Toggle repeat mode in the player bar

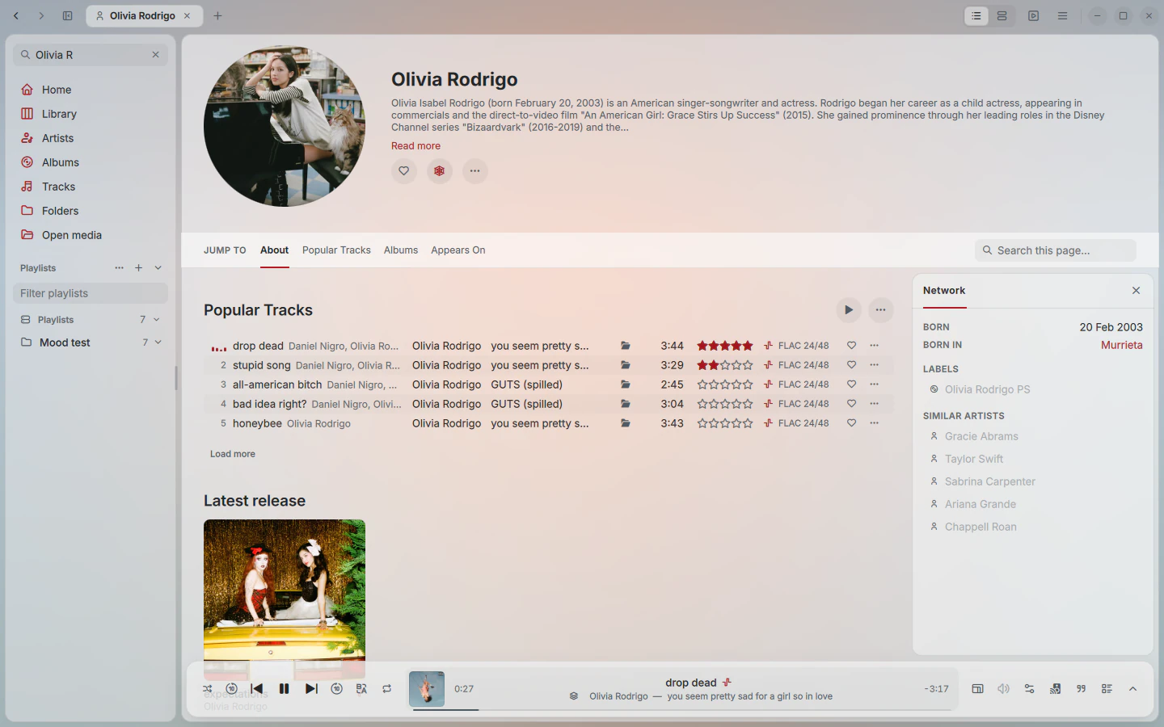[387, 689]
